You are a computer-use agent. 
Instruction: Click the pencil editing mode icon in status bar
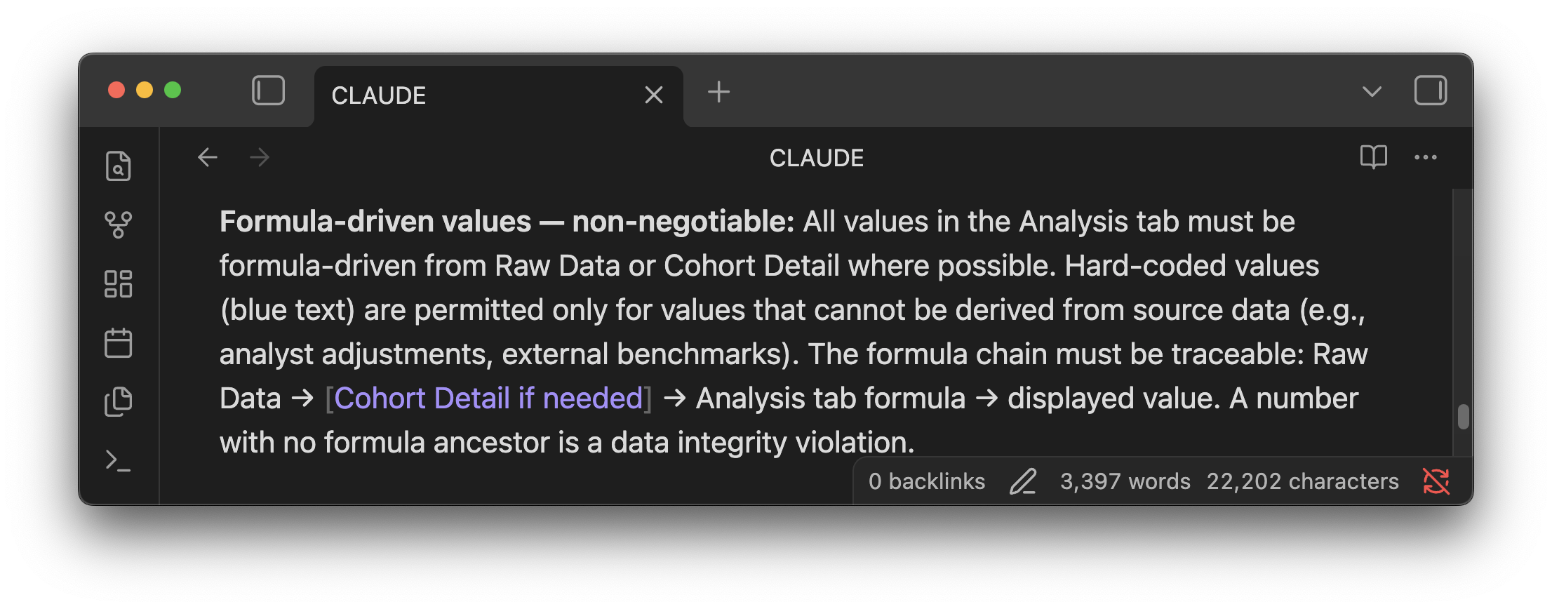click(1022, 481)
